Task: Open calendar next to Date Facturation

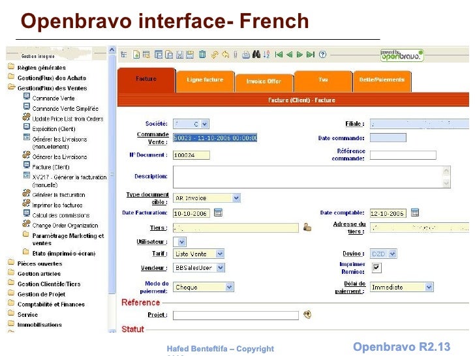Action: (x=218, y=213)
